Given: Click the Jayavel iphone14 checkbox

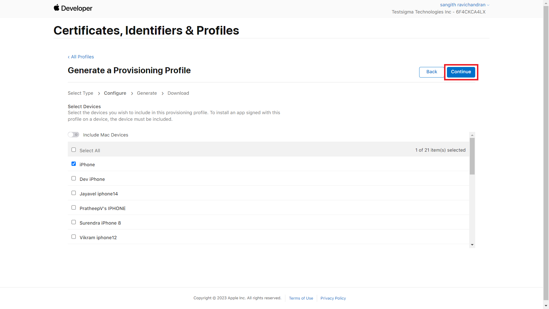Looking at the screenshot, I should (x=73, y=193).
